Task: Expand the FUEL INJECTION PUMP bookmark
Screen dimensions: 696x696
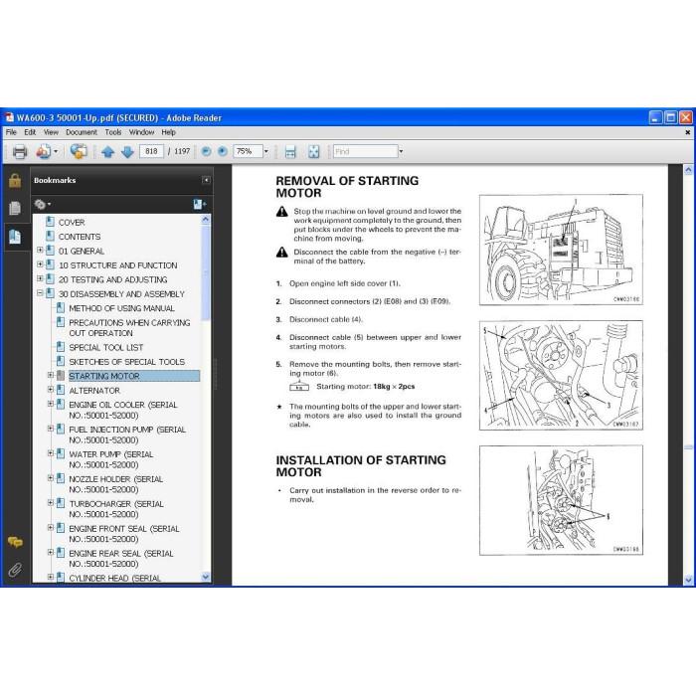Action: pyautogui.click(x=51, y=429)
